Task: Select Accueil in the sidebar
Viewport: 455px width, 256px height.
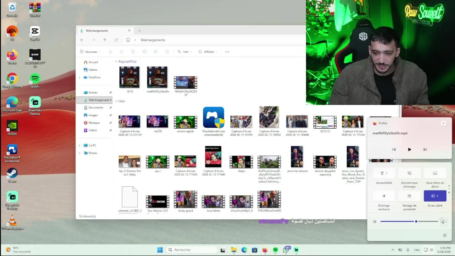Action: 93,62
